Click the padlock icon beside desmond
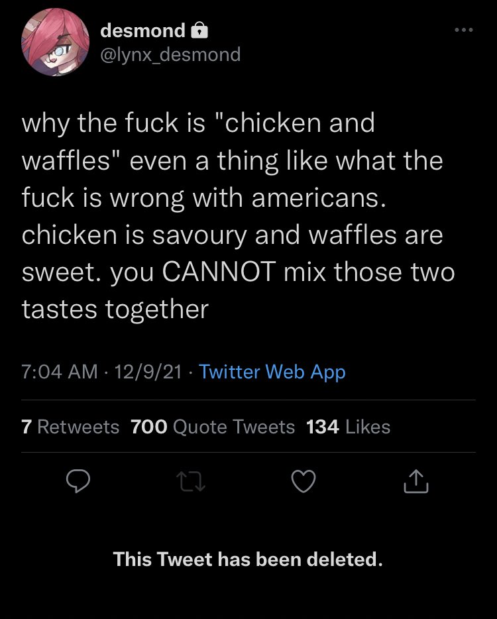 click(x=199, y=30)
